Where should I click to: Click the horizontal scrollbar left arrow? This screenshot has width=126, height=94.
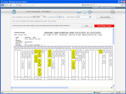point(12,87)
